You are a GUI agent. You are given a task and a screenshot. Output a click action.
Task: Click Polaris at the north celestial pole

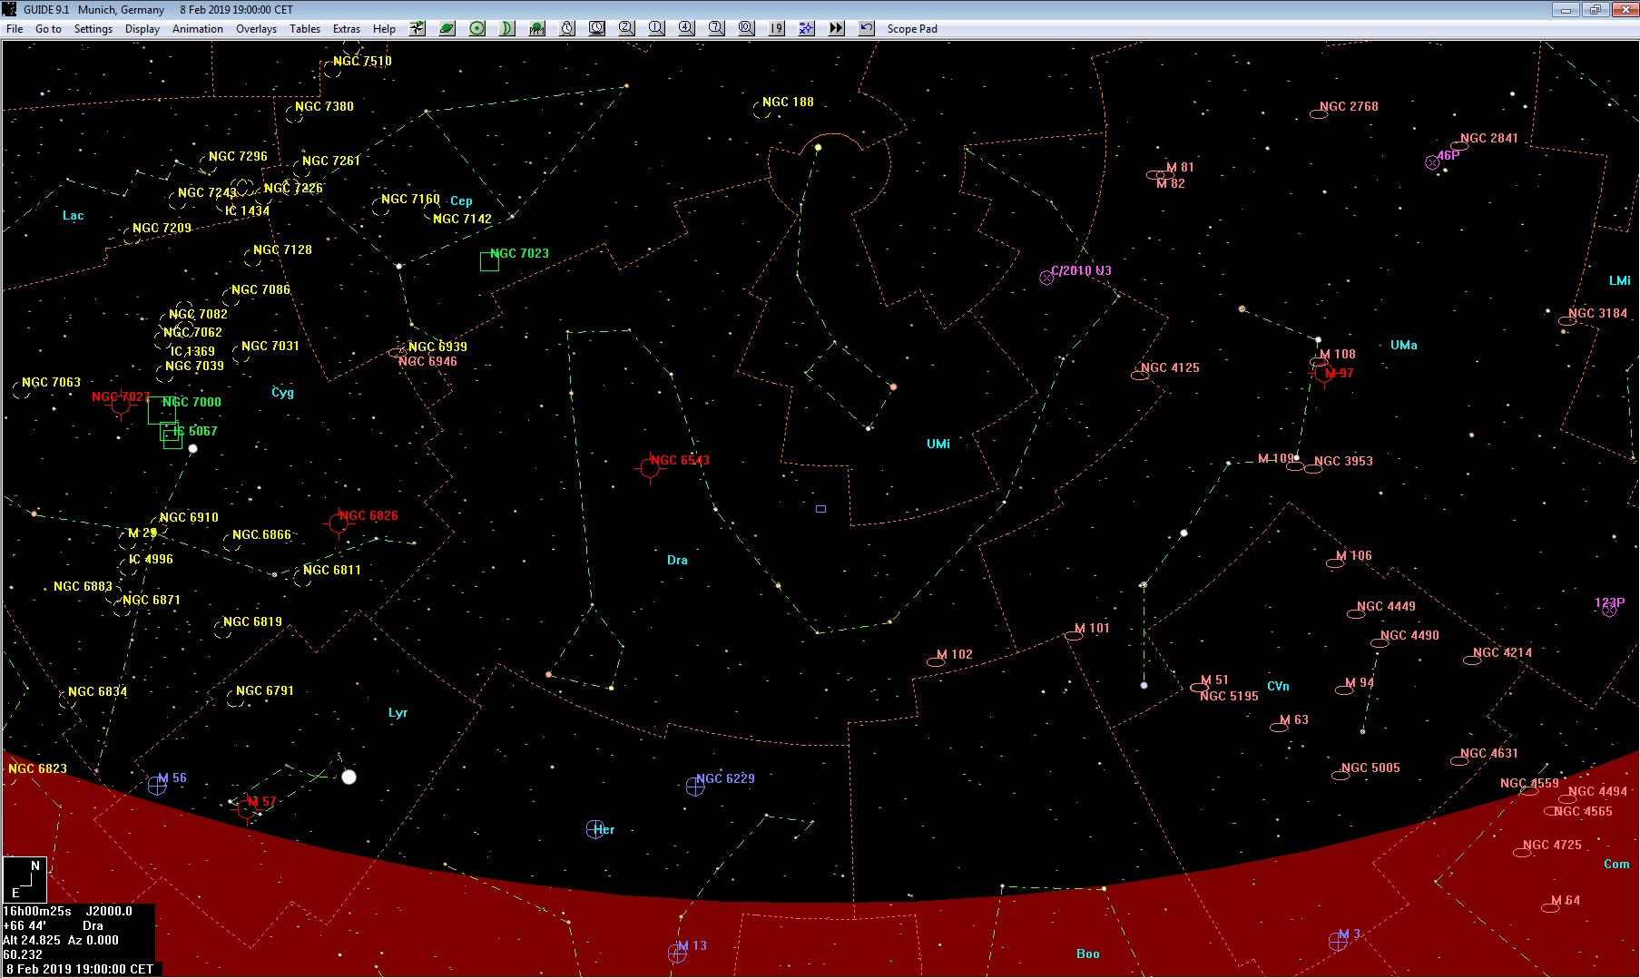tap(818, 147)
